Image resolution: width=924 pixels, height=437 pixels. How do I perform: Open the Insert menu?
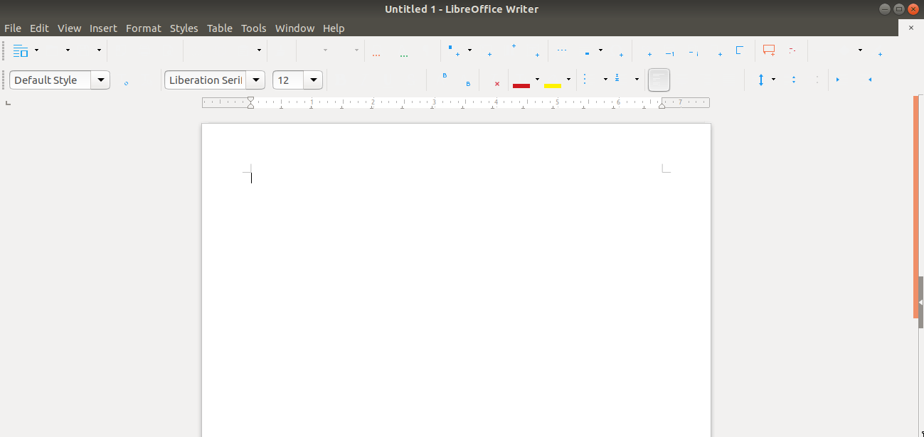(x=103, y=28)
